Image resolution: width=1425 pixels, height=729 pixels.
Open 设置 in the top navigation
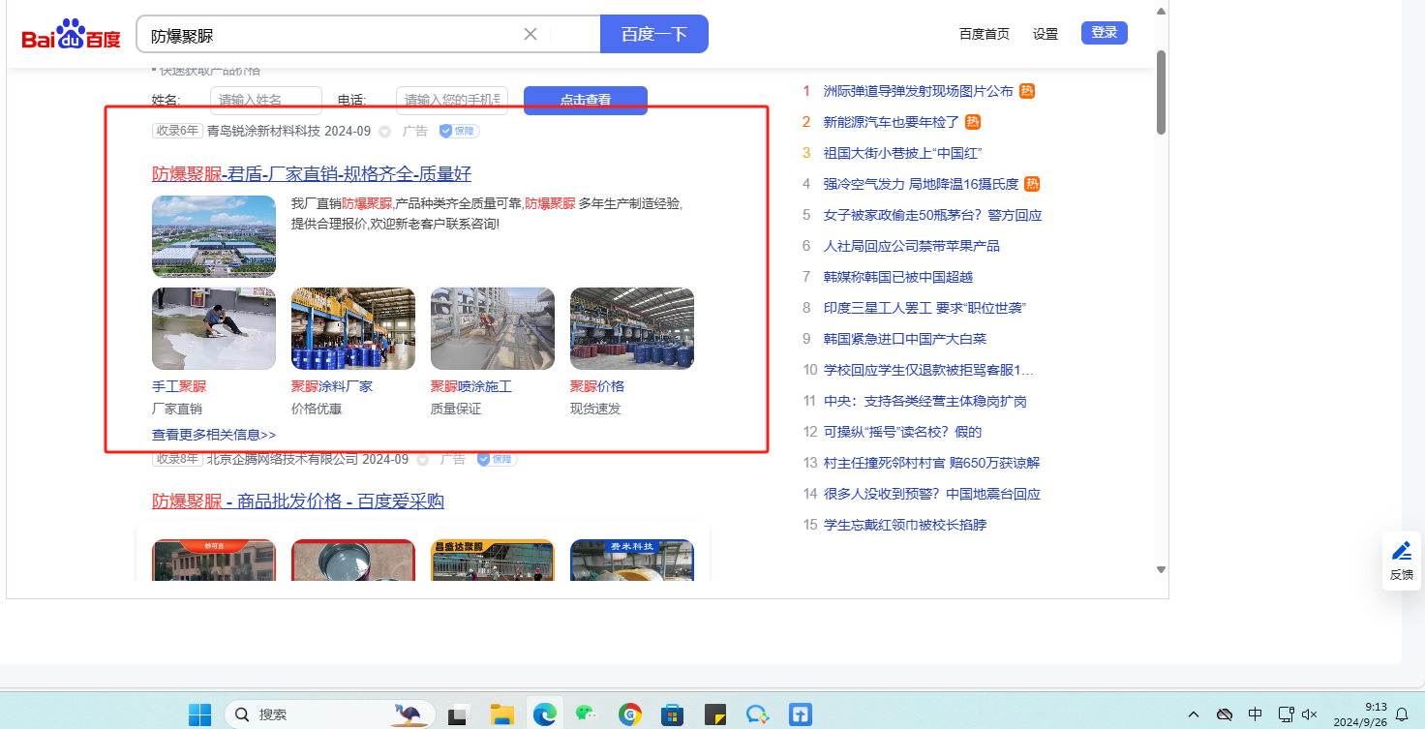coord(1046,34)
